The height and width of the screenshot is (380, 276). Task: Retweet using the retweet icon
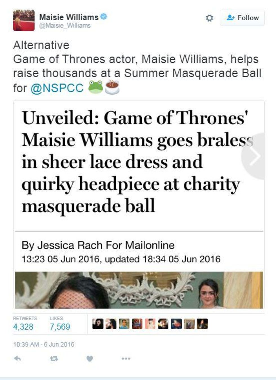pyautogui.click(x=54, y=359)
